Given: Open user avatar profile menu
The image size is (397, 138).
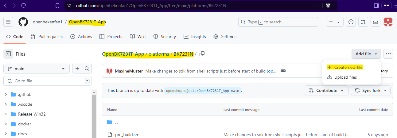Looking at the screenshot, I should [388, 22].
